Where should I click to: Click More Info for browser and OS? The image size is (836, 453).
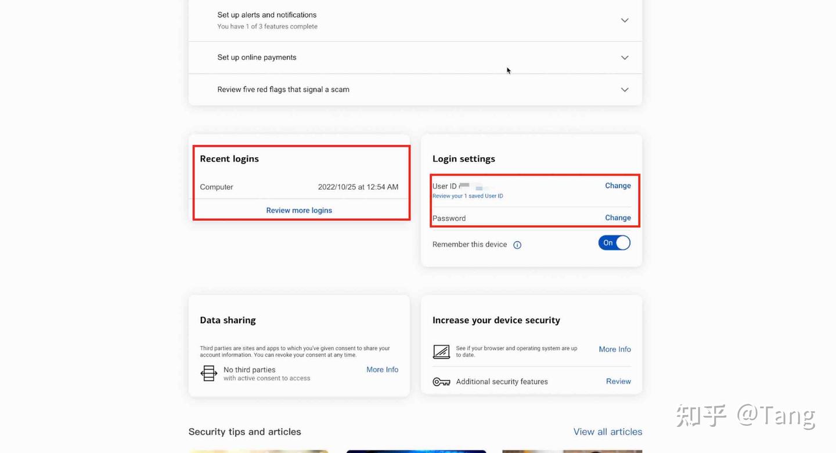[x=614, y=349]
